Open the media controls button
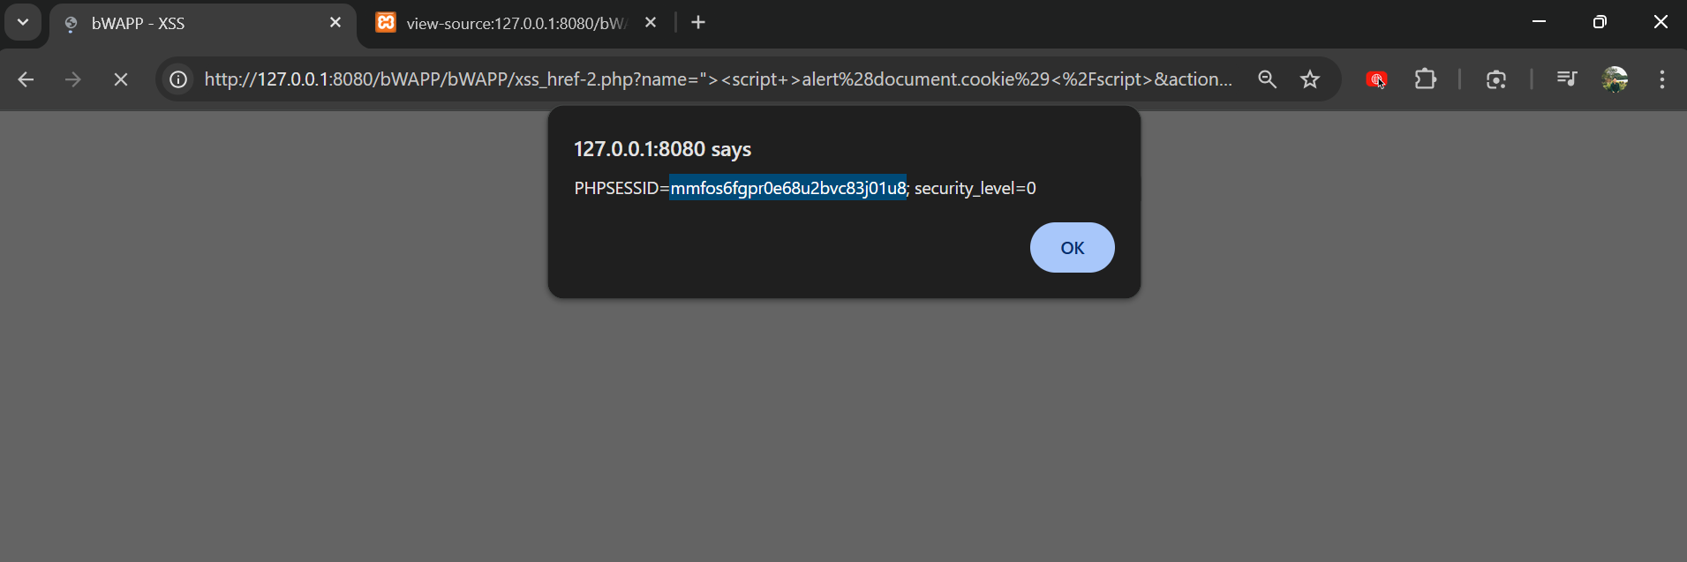This screenshot has height=562, width=1687. tap(1567, 79)
